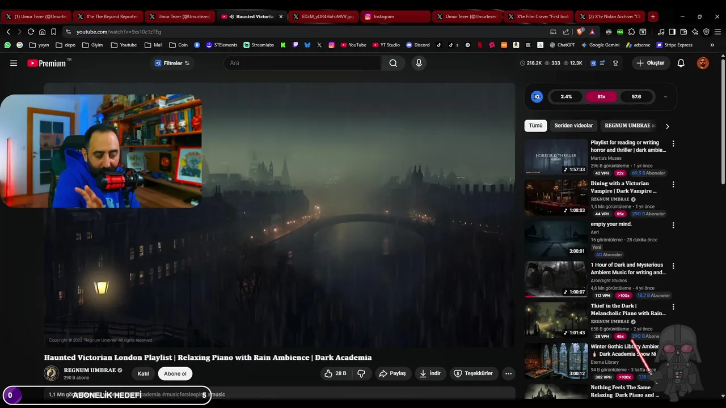Open the browser main menu
The image size is (726, 408).
click(x=717, y=32)
